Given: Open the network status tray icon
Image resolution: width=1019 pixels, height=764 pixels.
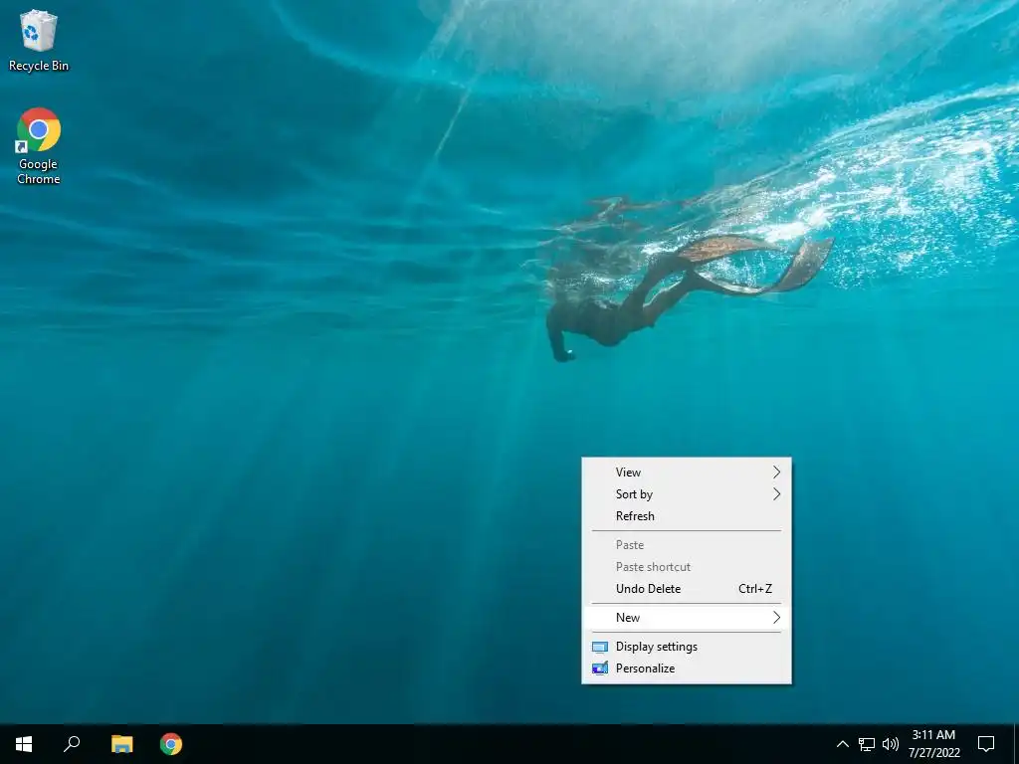Looking at the screenshot, I should 867,744.
